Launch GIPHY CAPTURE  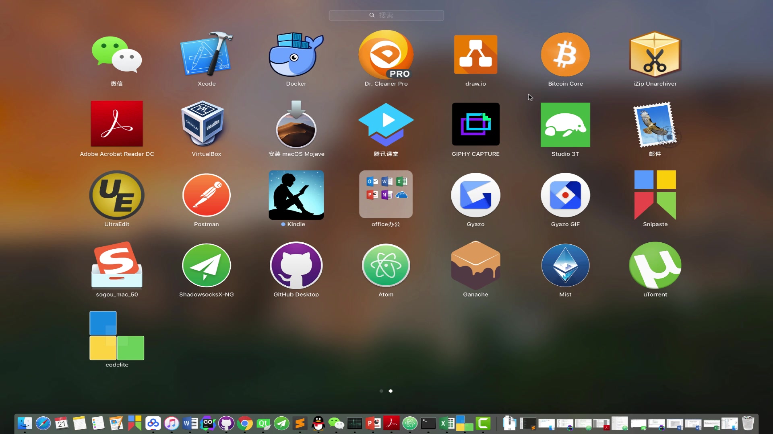coord(475,125)
